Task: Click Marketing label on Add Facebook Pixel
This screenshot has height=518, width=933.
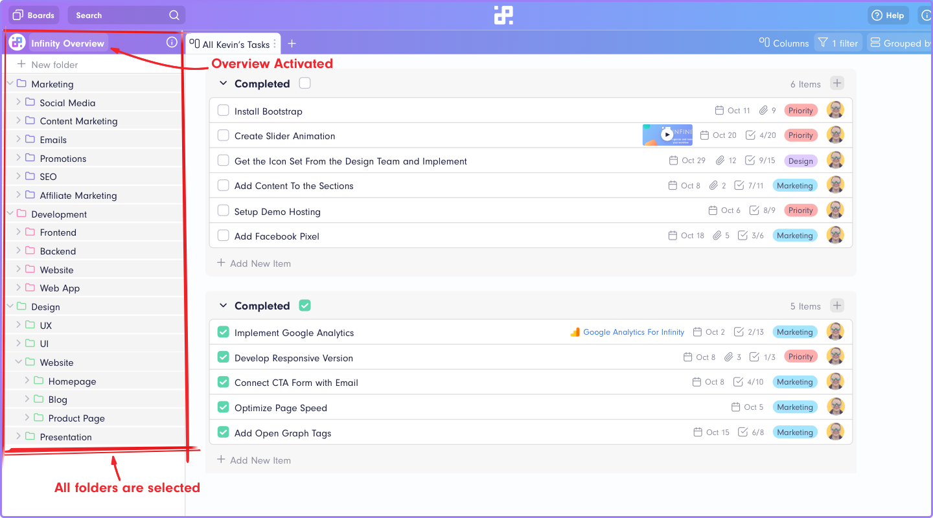Action: pyautogui.click(x=795, y=236)
